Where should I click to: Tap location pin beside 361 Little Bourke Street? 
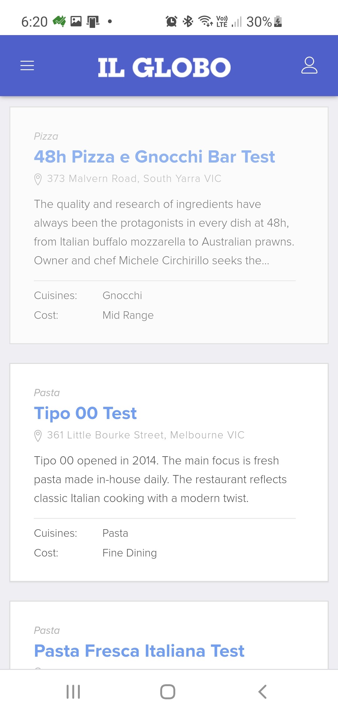(x=38, y=436)
